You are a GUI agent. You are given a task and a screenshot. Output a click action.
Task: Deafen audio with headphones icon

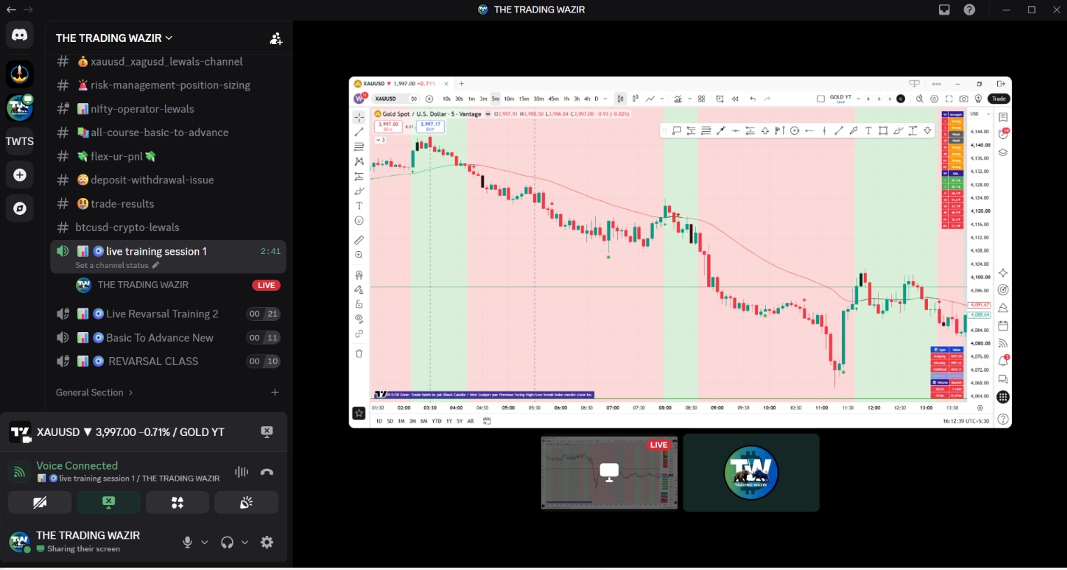(227, 542)
